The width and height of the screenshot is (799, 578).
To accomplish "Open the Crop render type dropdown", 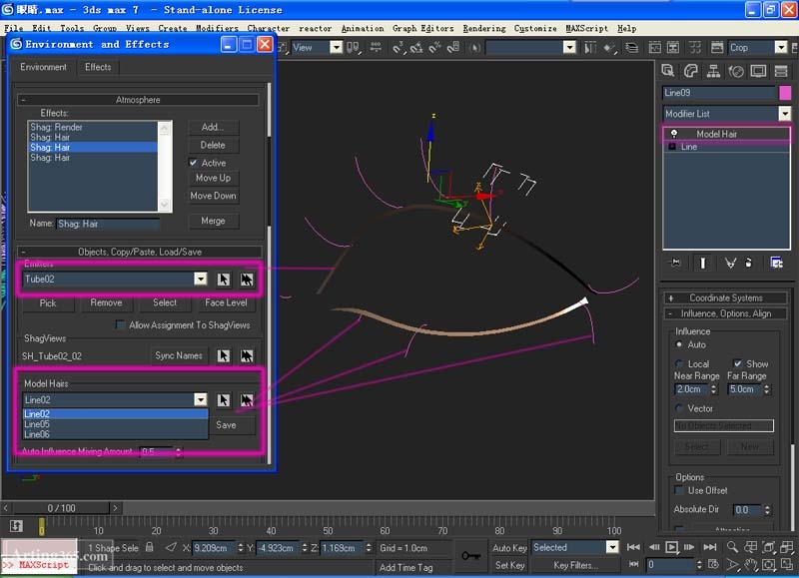I will (780, 47).
